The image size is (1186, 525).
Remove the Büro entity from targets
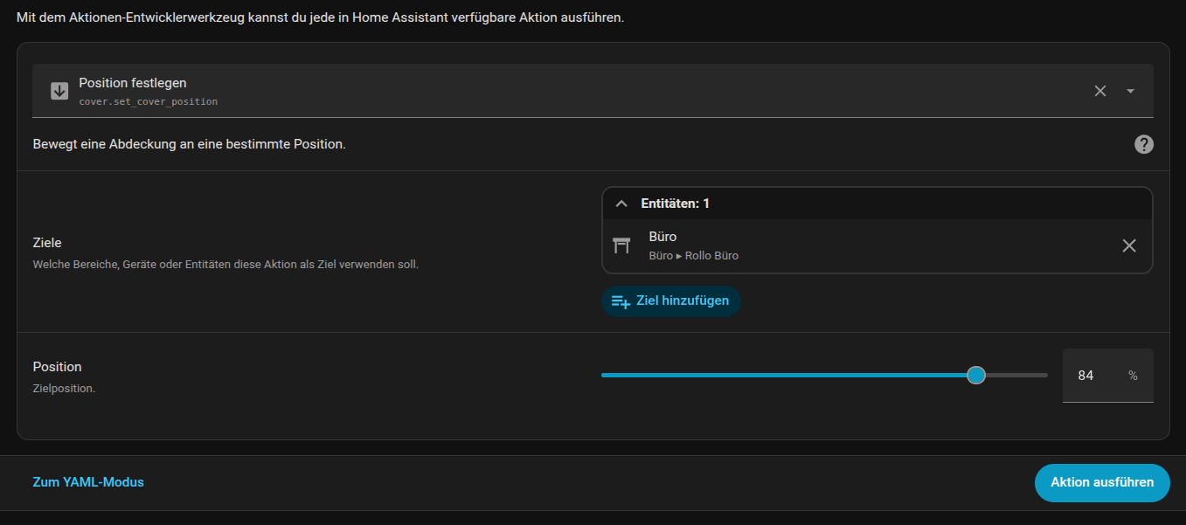coord(1128,245)
